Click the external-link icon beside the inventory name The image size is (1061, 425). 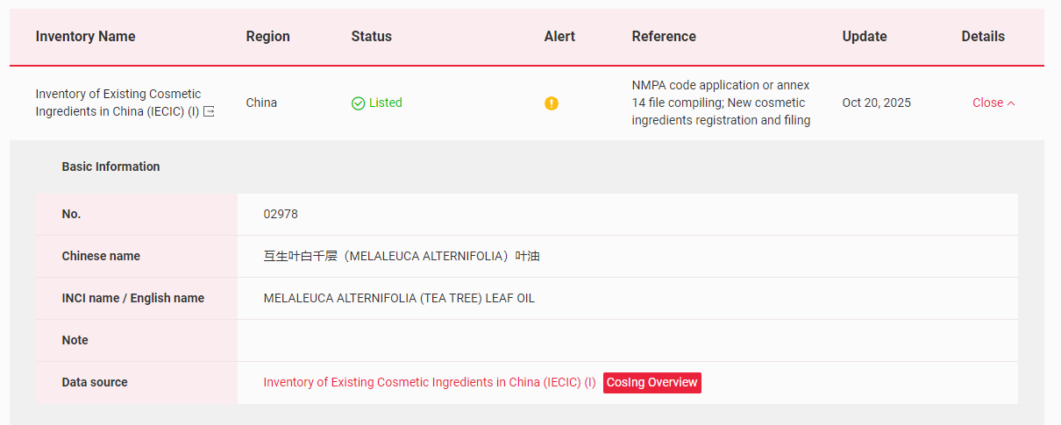[209, 112]
